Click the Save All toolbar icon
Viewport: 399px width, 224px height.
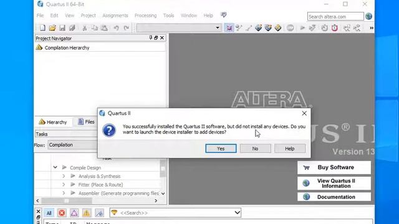(x=72, y=27)
